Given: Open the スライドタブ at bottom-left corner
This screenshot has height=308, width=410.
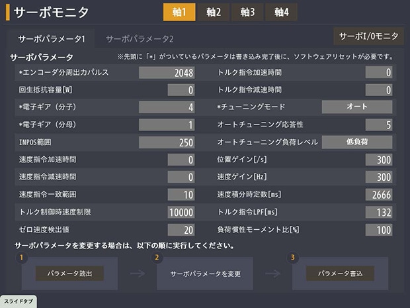Looking at the screenshot, I should coord(18,302).
